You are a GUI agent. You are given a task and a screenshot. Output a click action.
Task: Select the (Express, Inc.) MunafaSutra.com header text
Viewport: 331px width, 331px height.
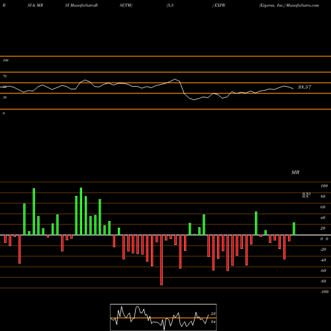(289, 5)
